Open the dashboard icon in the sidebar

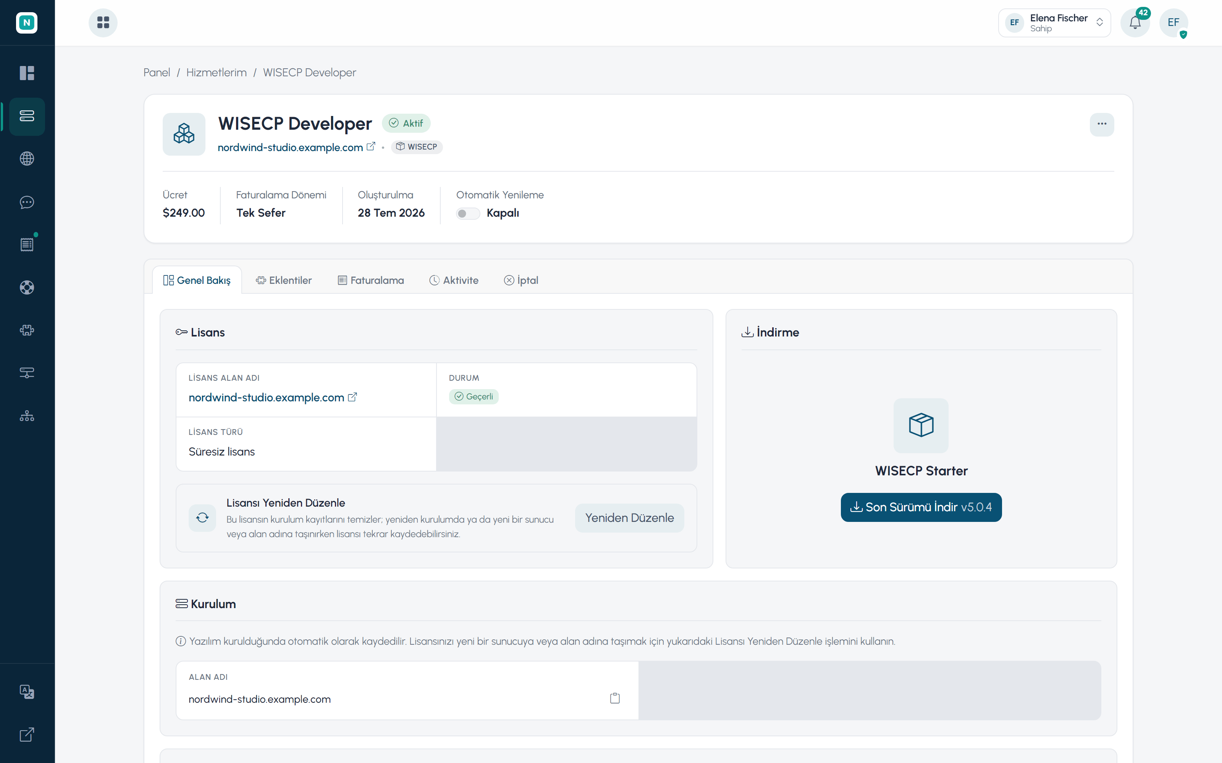coord(27,73)
